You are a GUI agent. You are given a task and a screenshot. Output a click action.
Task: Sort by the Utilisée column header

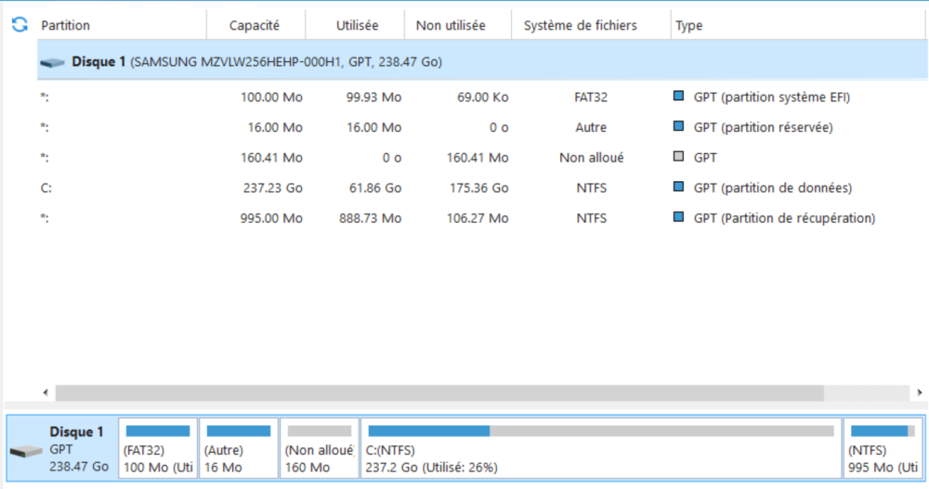click(358, 26)
